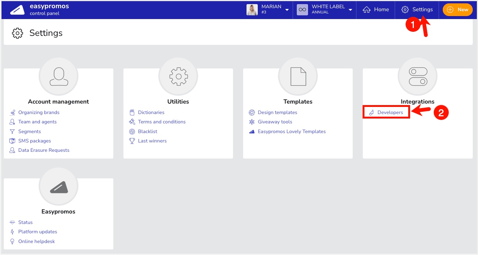
Task: Click the Giveaway tools snowflake icon
Action: click(x=252, y=122)
